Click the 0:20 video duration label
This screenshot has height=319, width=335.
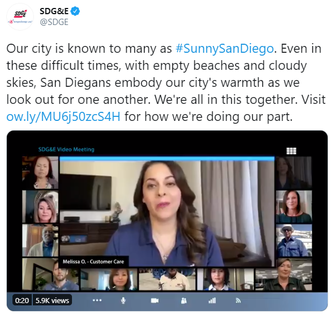[22, 301]
